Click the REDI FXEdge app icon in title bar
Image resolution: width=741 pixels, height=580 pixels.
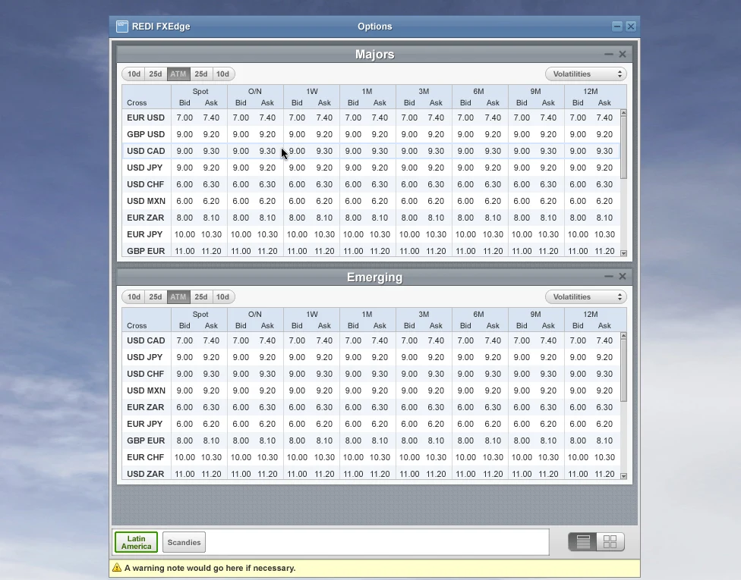click(122, 27)
